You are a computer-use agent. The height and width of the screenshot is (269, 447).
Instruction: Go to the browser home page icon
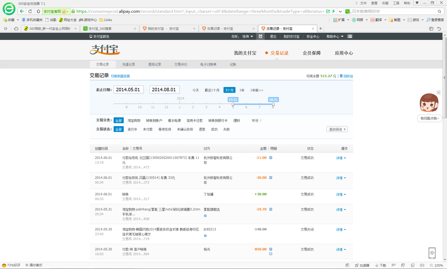pos(38,11)
